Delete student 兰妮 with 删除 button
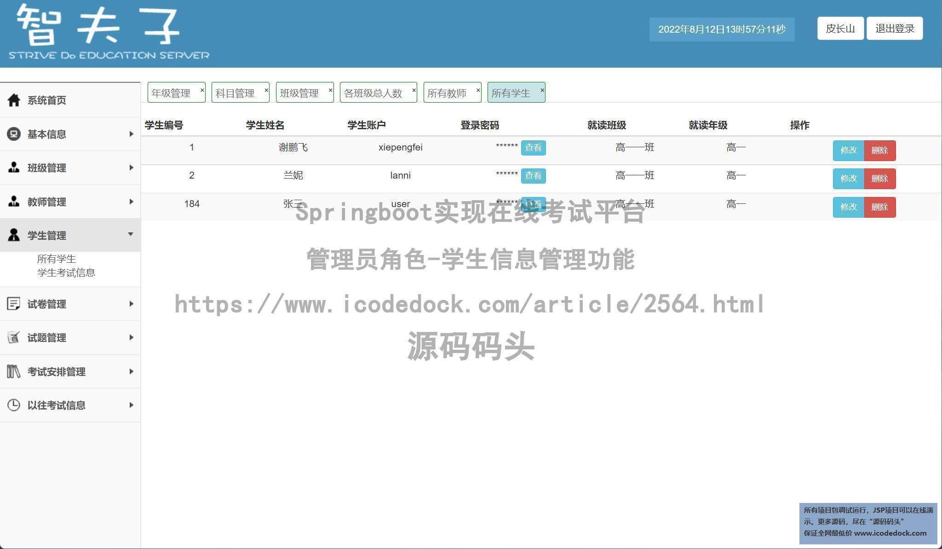 tap(879, 179)
